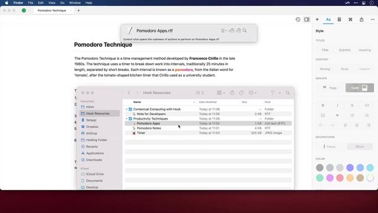Click the command shortcuts icon in toolbar
The height and width of the screenshot is (213, 378).
[350, 20]
